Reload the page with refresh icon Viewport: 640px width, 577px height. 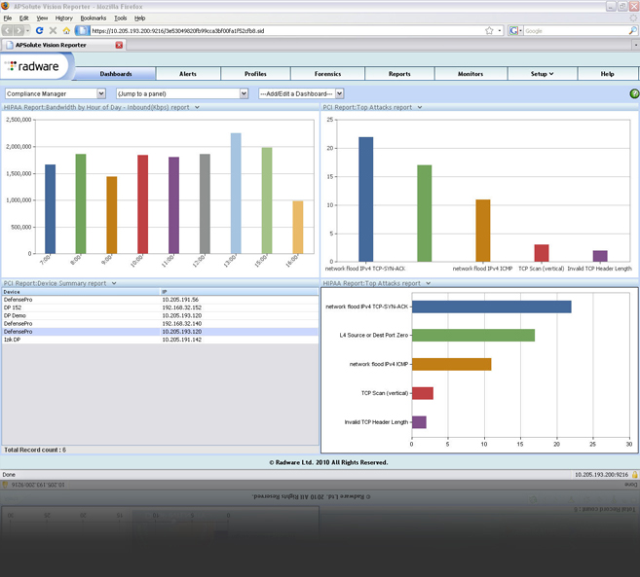pyautogui.click(x=40, y=30)
